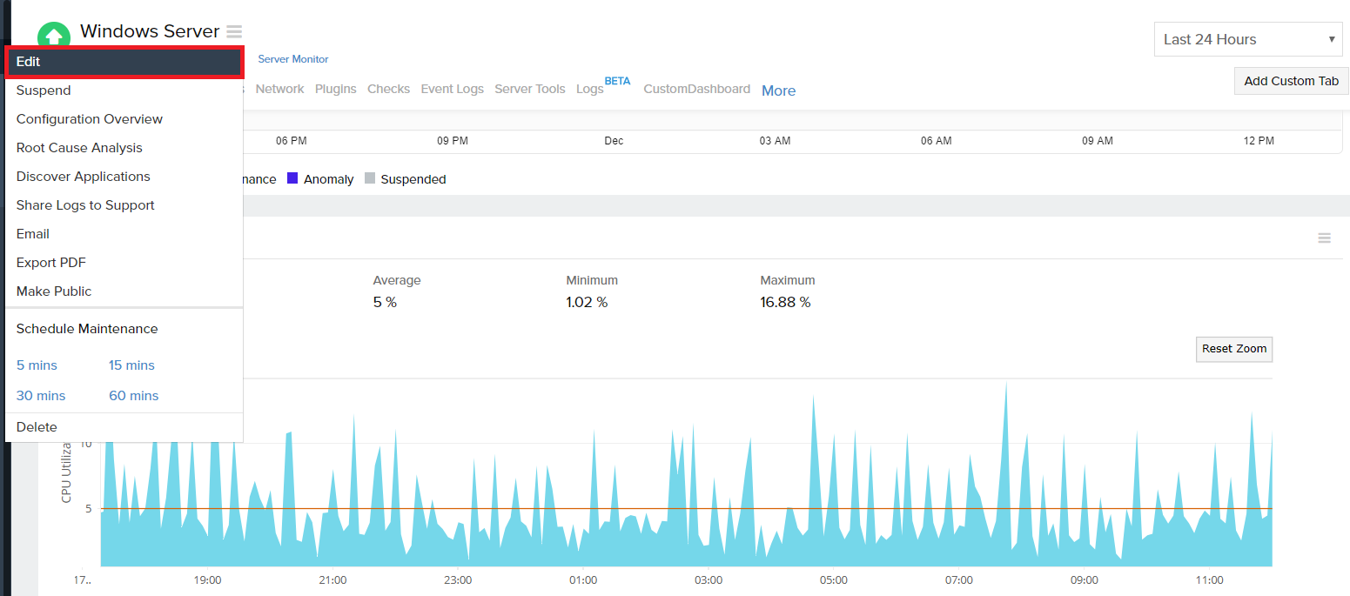The height and width of the screenshot is (596, 1350).
Task: Click the gray Suspended legend swatch
Action: [x=370, y=178]
